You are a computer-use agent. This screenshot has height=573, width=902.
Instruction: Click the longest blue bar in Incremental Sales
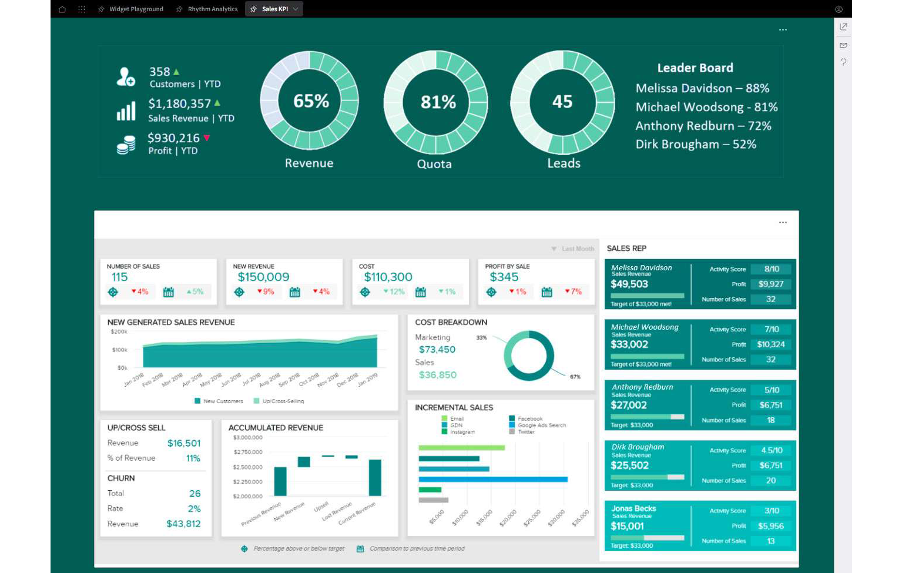(493, 480)
